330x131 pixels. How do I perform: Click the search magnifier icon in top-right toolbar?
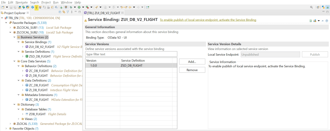tap(311, 7)
